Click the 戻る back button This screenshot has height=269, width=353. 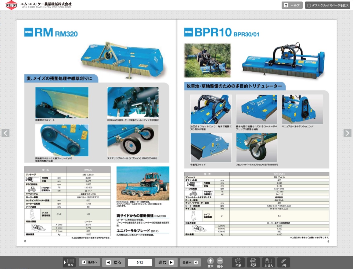[x=114, y=262]
